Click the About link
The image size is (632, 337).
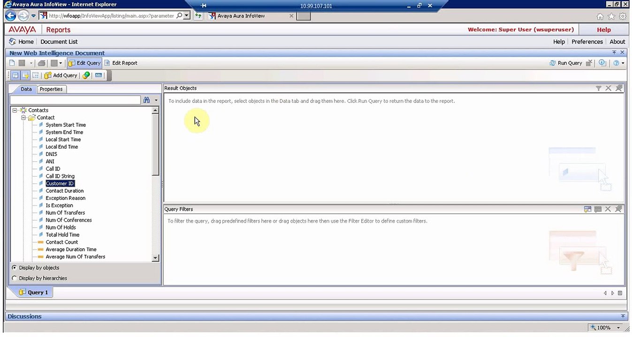click(617, 42)
